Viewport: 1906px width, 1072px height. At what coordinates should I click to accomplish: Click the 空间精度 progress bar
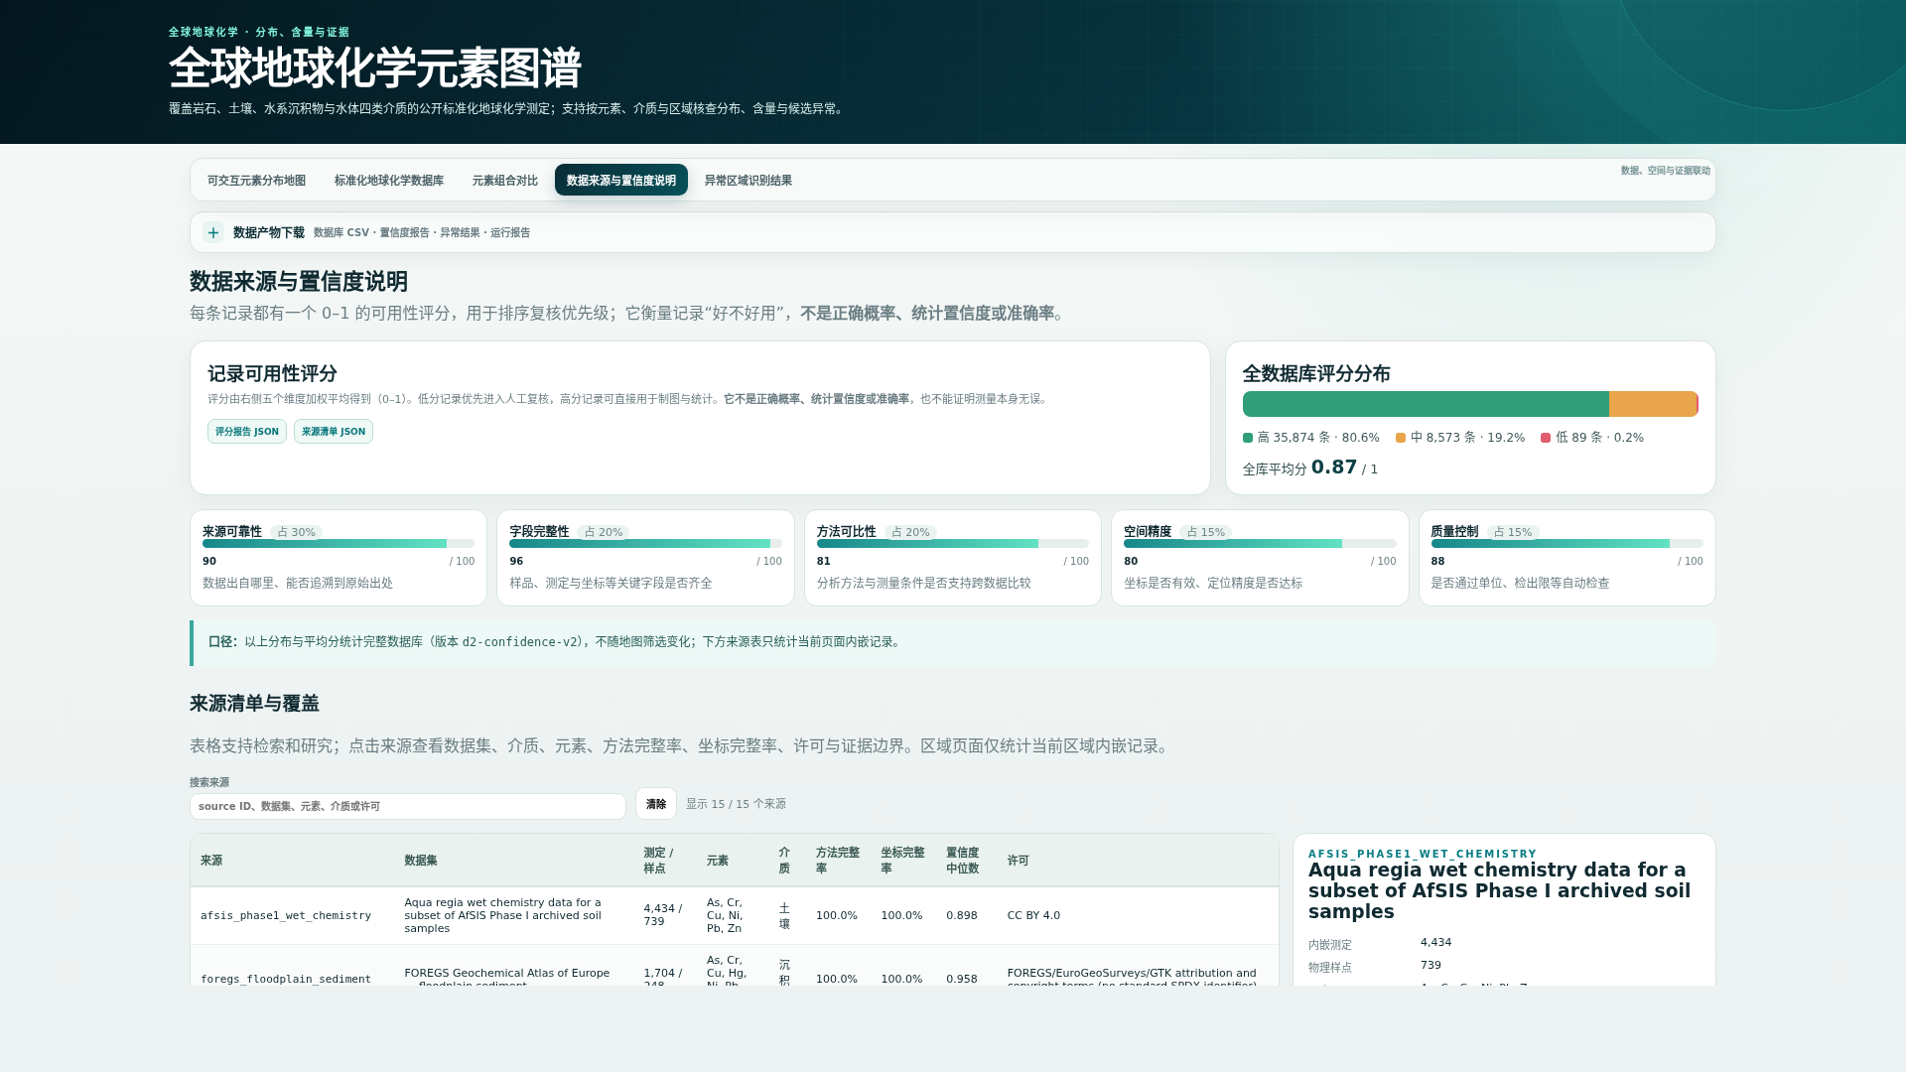(1260, 544)
